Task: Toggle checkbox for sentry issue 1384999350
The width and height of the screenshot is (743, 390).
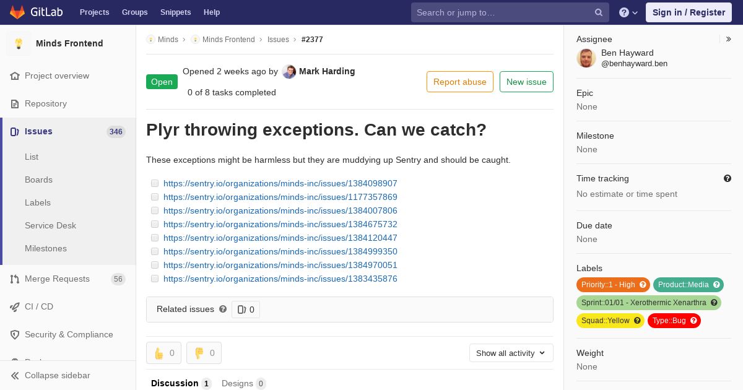Action: [x=155, y=251]
